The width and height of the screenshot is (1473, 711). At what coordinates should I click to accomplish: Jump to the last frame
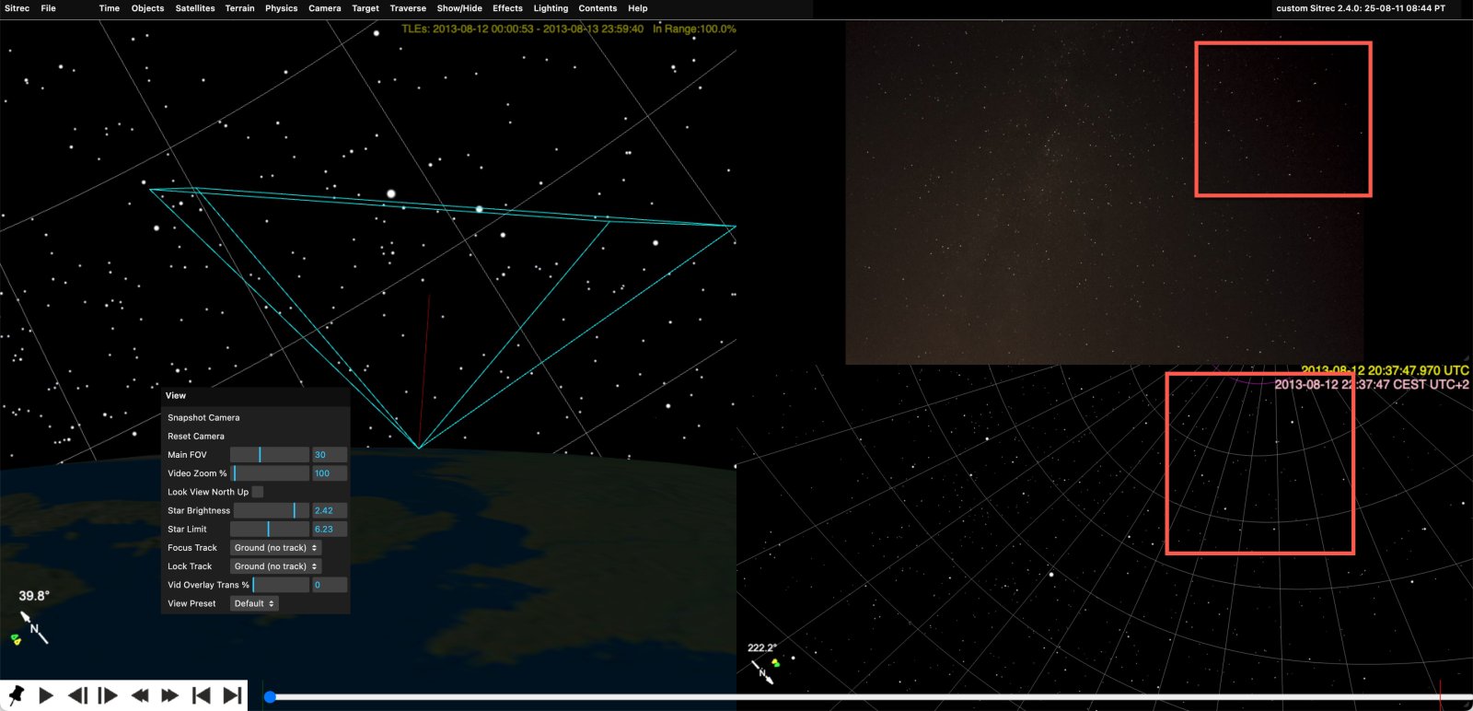[232, 695]
